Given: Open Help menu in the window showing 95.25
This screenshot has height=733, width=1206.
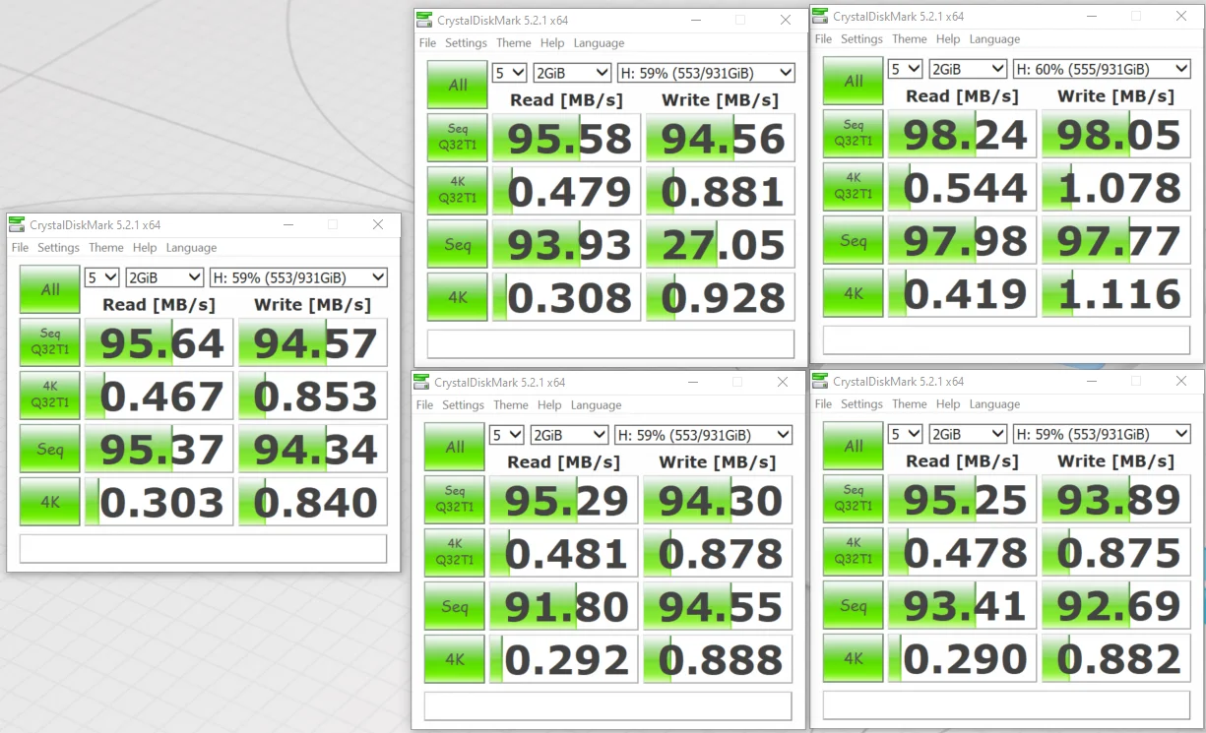Looking at the screenshot, I should point(948,404).
